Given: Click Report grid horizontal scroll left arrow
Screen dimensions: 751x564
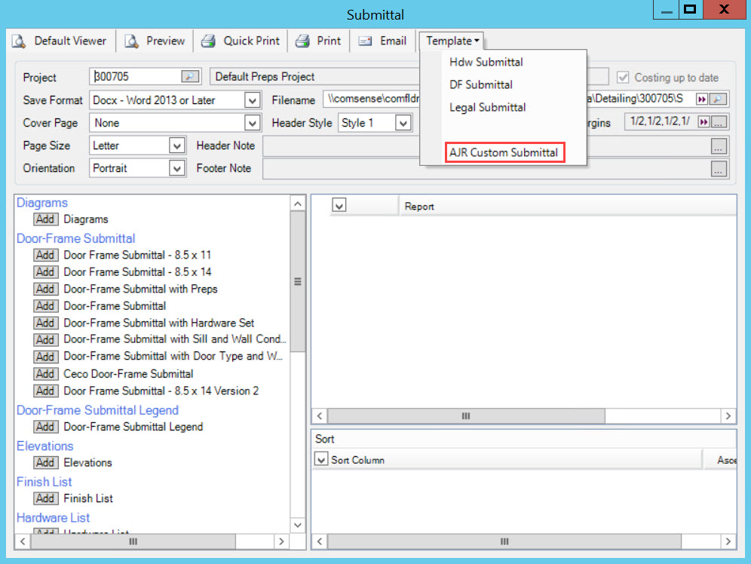Looking at the screenshot, I should pos(320,416).
